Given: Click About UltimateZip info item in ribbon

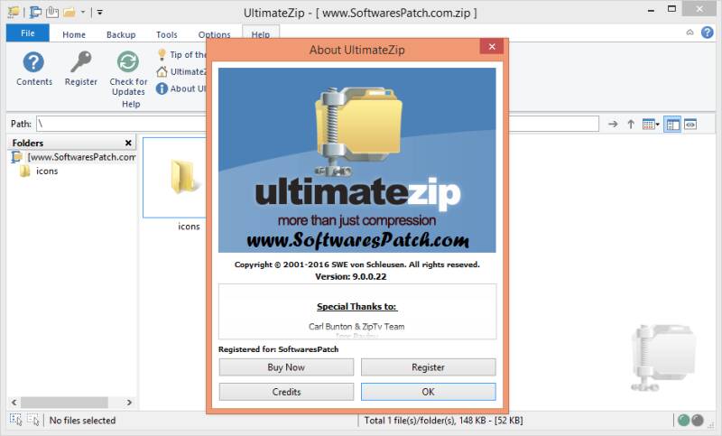Looking at the screenshot, I should 181,88.
